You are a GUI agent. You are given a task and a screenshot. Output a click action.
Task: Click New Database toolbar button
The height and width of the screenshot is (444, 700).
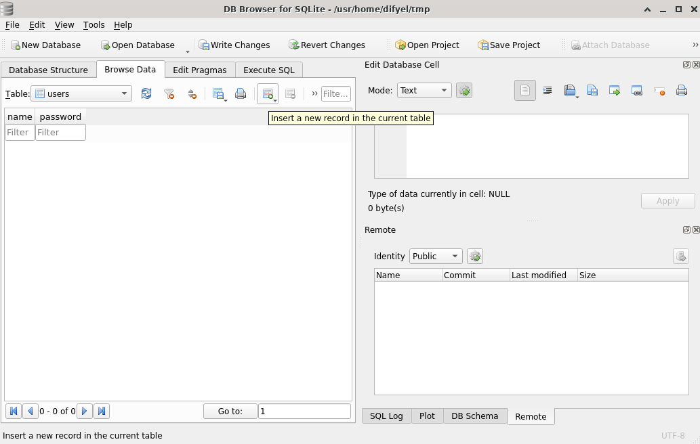tap(45, 45)
